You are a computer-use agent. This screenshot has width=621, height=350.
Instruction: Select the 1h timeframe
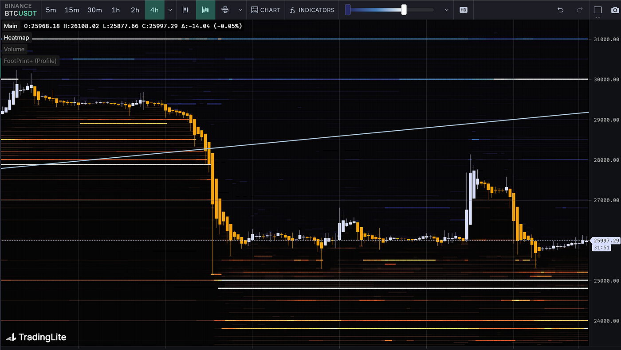click(116, 10)
